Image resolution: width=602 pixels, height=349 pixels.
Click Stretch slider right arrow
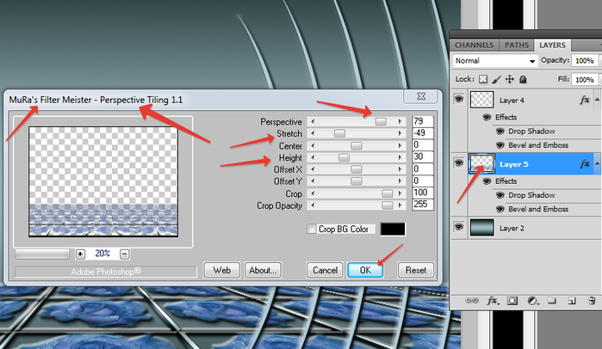coord(400,133)
